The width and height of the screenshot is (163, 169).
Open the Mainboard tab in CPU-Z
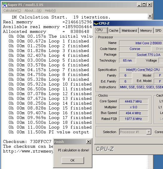click(129, 31)
